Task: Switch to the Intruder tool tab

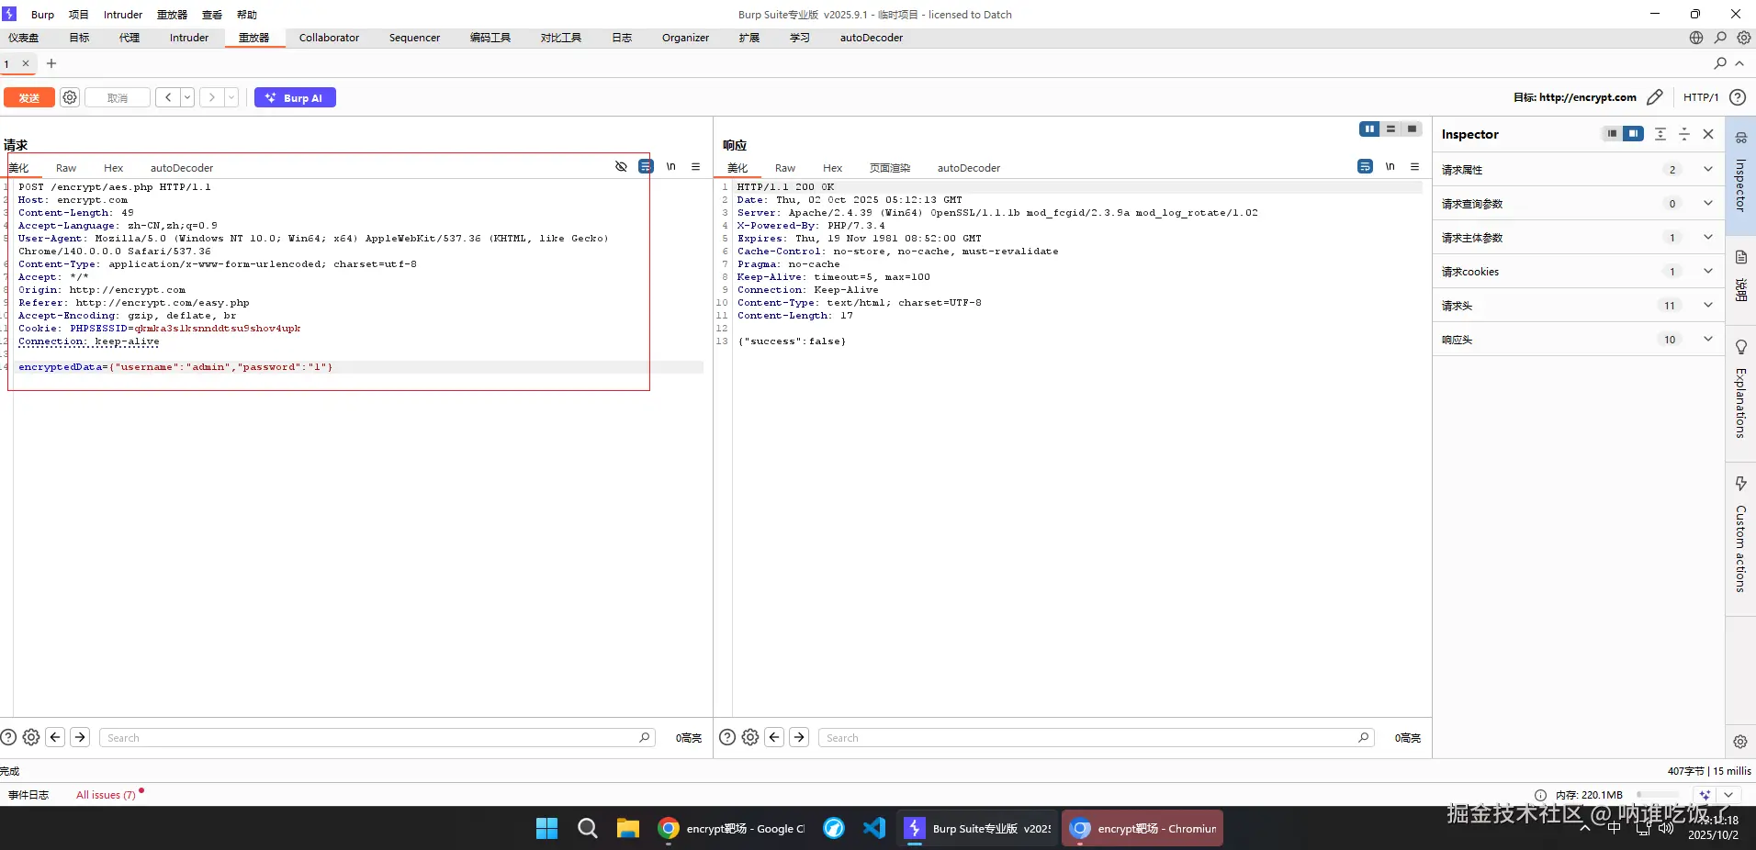Action: click(x=189, y=38)
